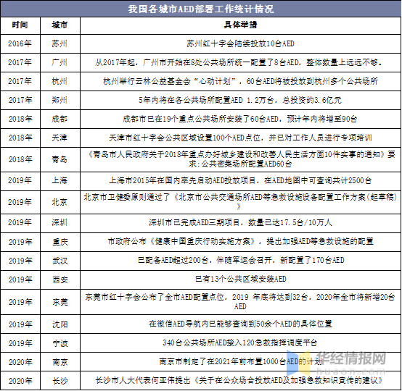
Task: Click the 武汉 city cell
Action: (x=60, y=261)
